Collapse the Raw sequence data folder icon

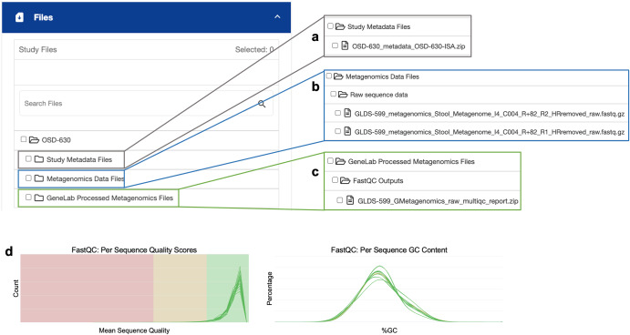tap(343, 95)
